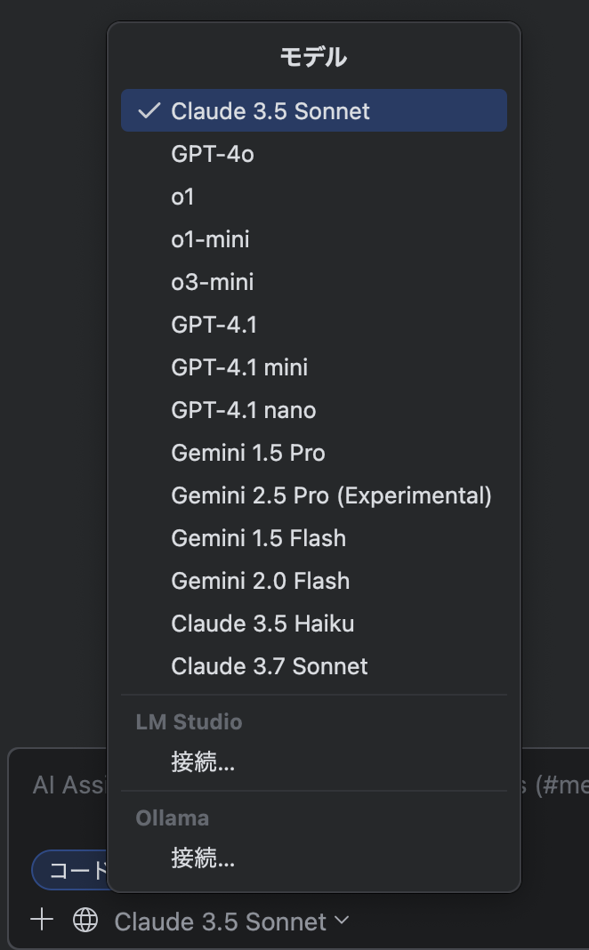The width and height of the screenshot is (589, 950).
Task: Choose the o1 model
Action: [314, 197]
